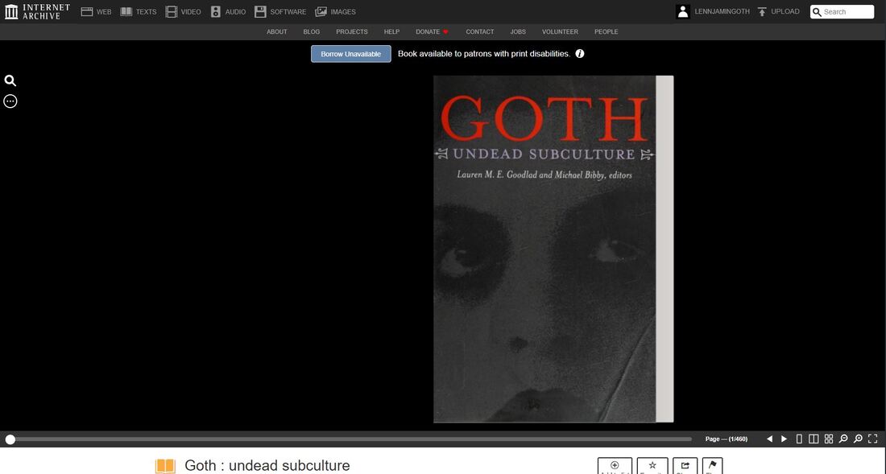Image resolution: width=886 pixels, height=474 pixels.
Task: Click 'Book available to patrons with print disabilities' text
Action: tap(484, 54)
